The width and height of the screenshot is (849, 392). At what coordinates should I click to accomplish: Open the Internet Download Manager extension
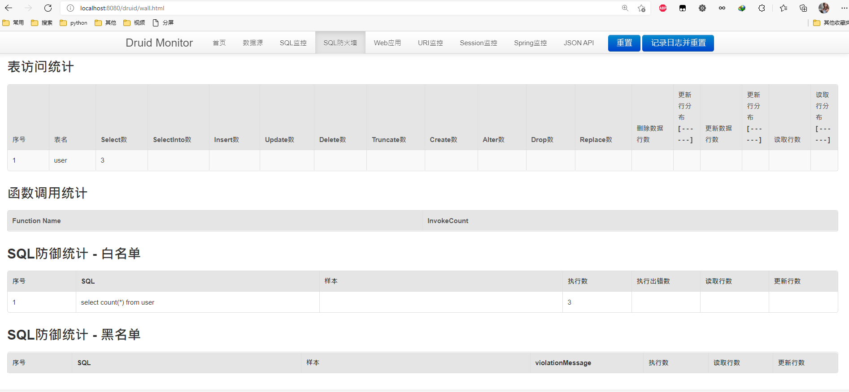742,8
